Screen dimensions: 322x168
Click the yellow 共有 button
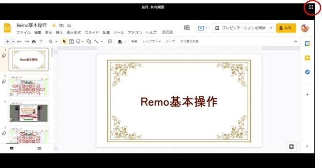(x=286, y=28)
